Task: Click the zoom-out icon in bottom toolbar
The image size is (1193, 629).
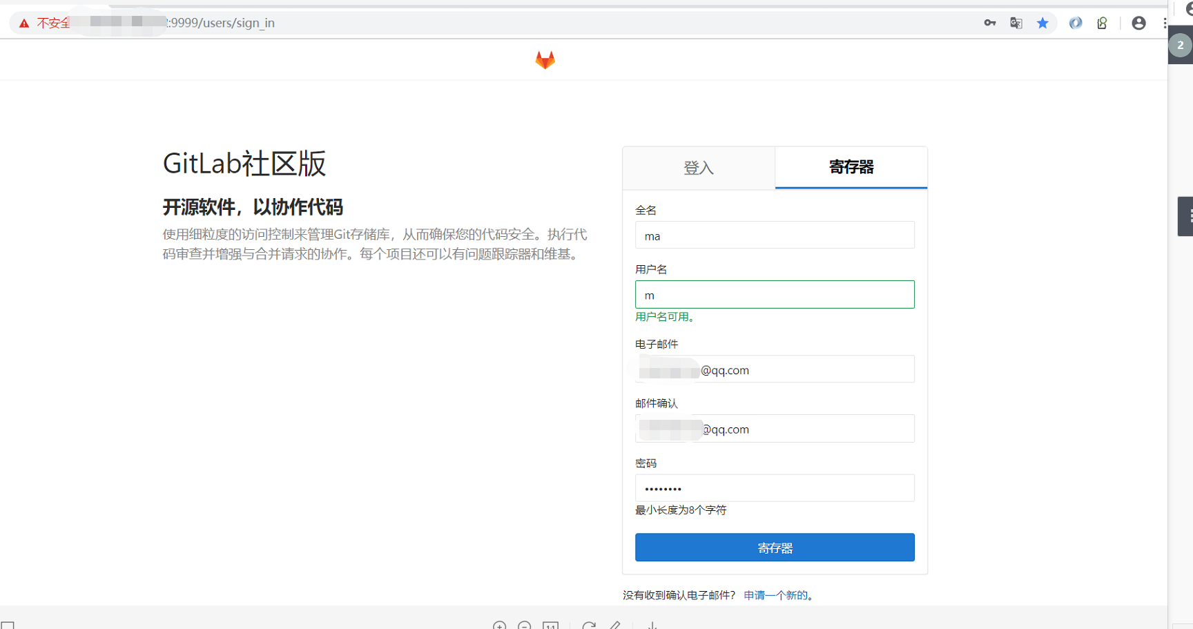Action: pos(525,626)
